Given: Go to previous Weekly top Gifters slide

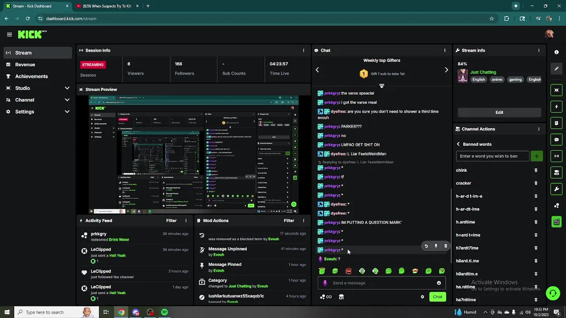Looking at the screenshot, I should [x=317, y=70].
